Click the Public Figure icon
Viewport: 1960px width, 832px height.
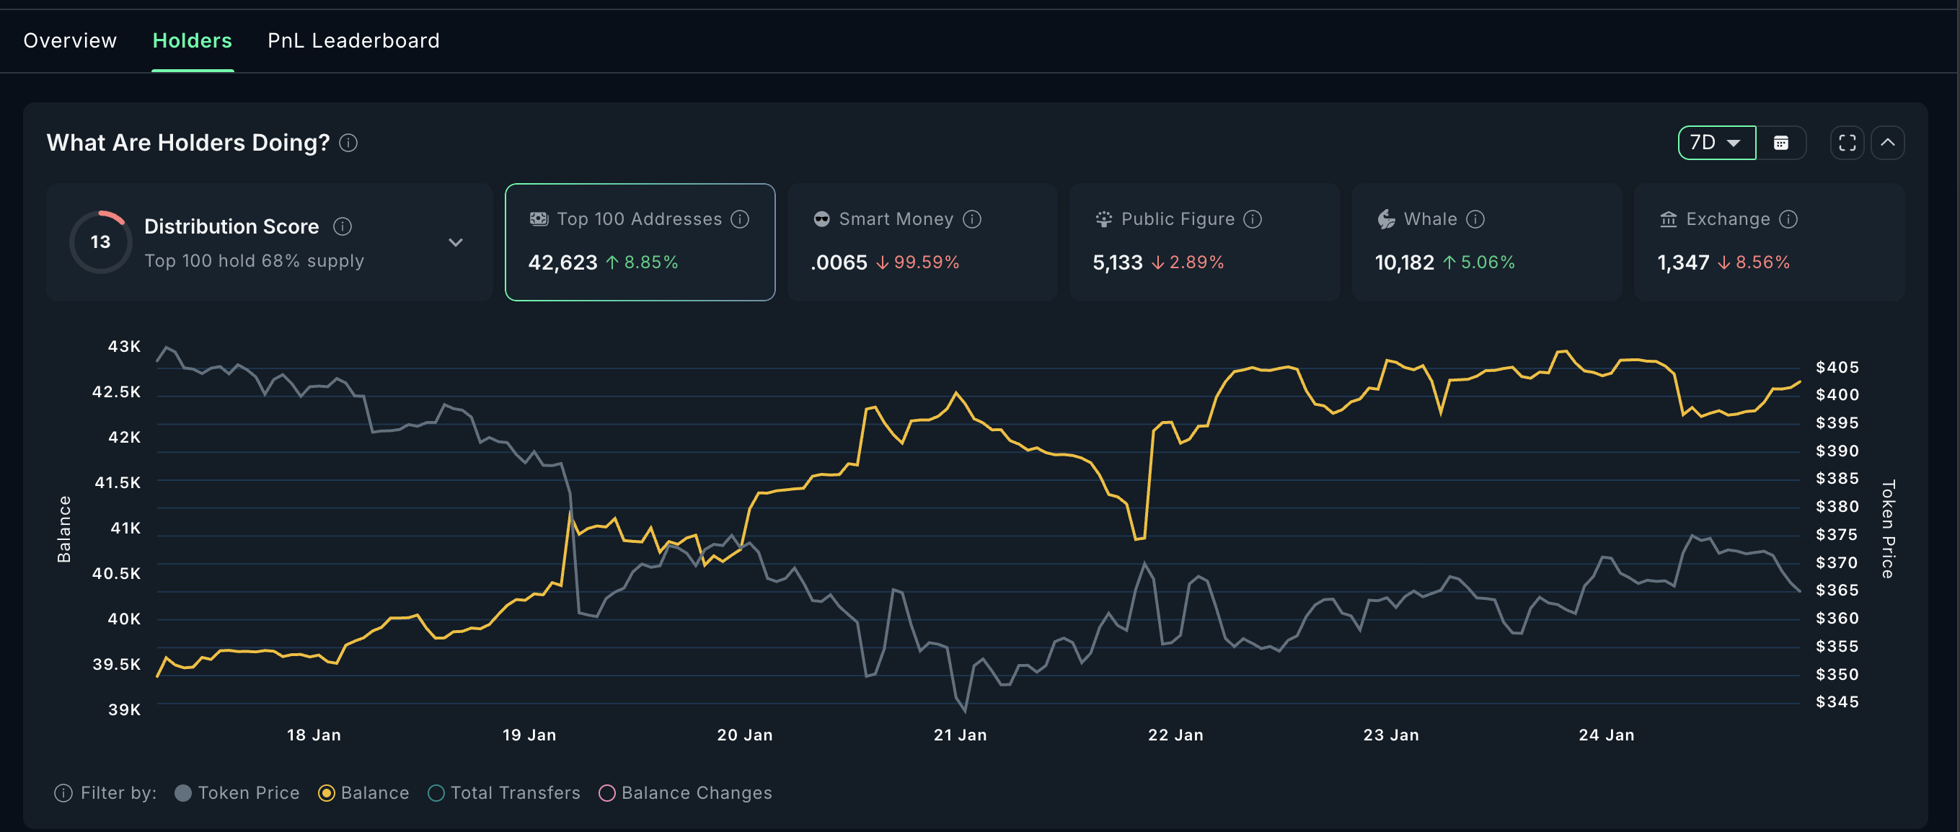point(1103,219)
